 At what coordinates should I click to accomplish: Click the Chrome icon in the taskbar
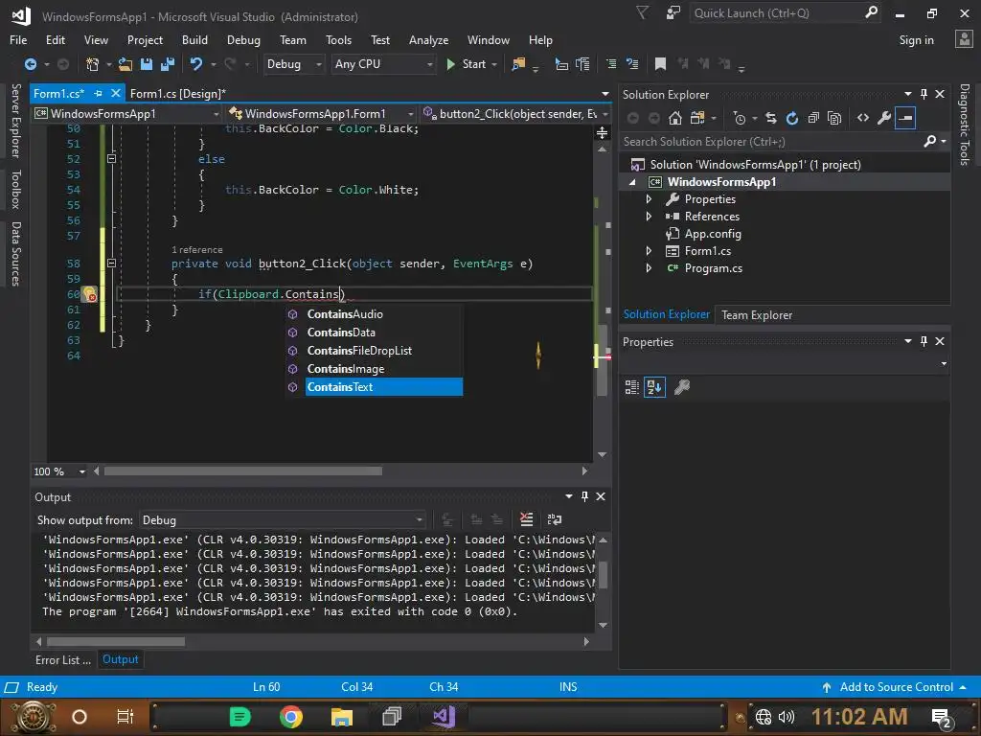coord(290,717)
